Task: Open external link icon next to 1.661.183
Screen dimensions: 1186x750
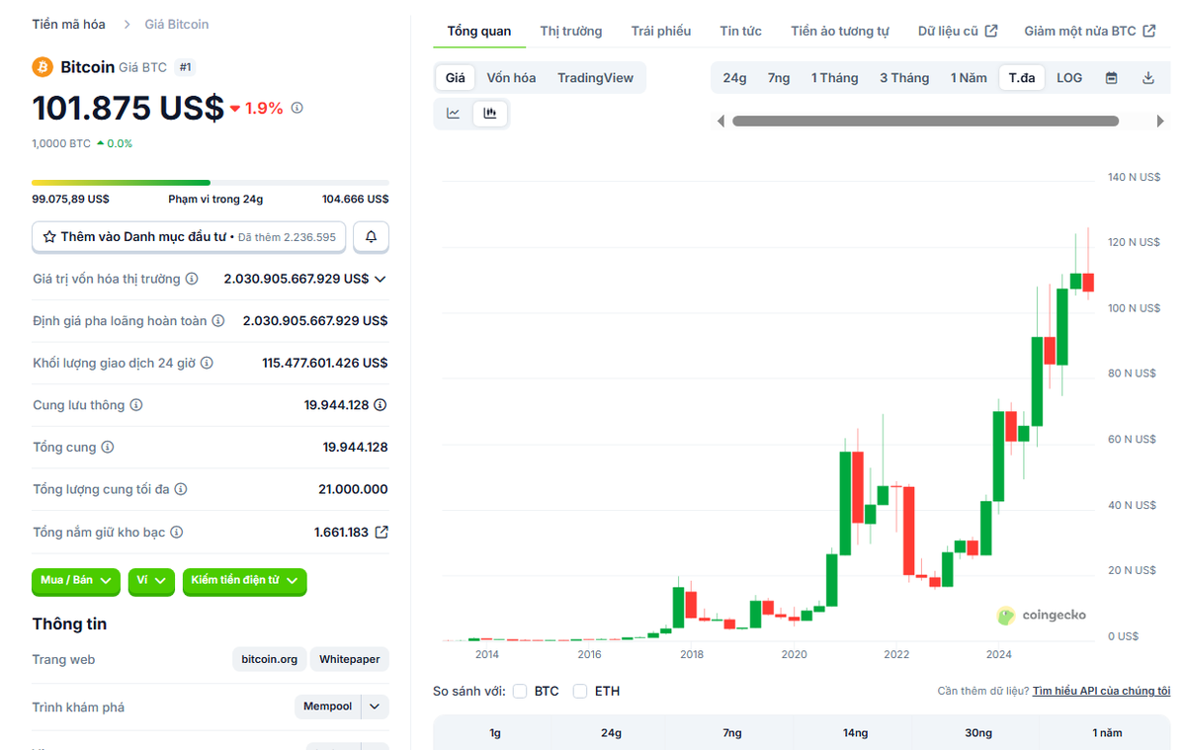Action: (x=381, y=532)
